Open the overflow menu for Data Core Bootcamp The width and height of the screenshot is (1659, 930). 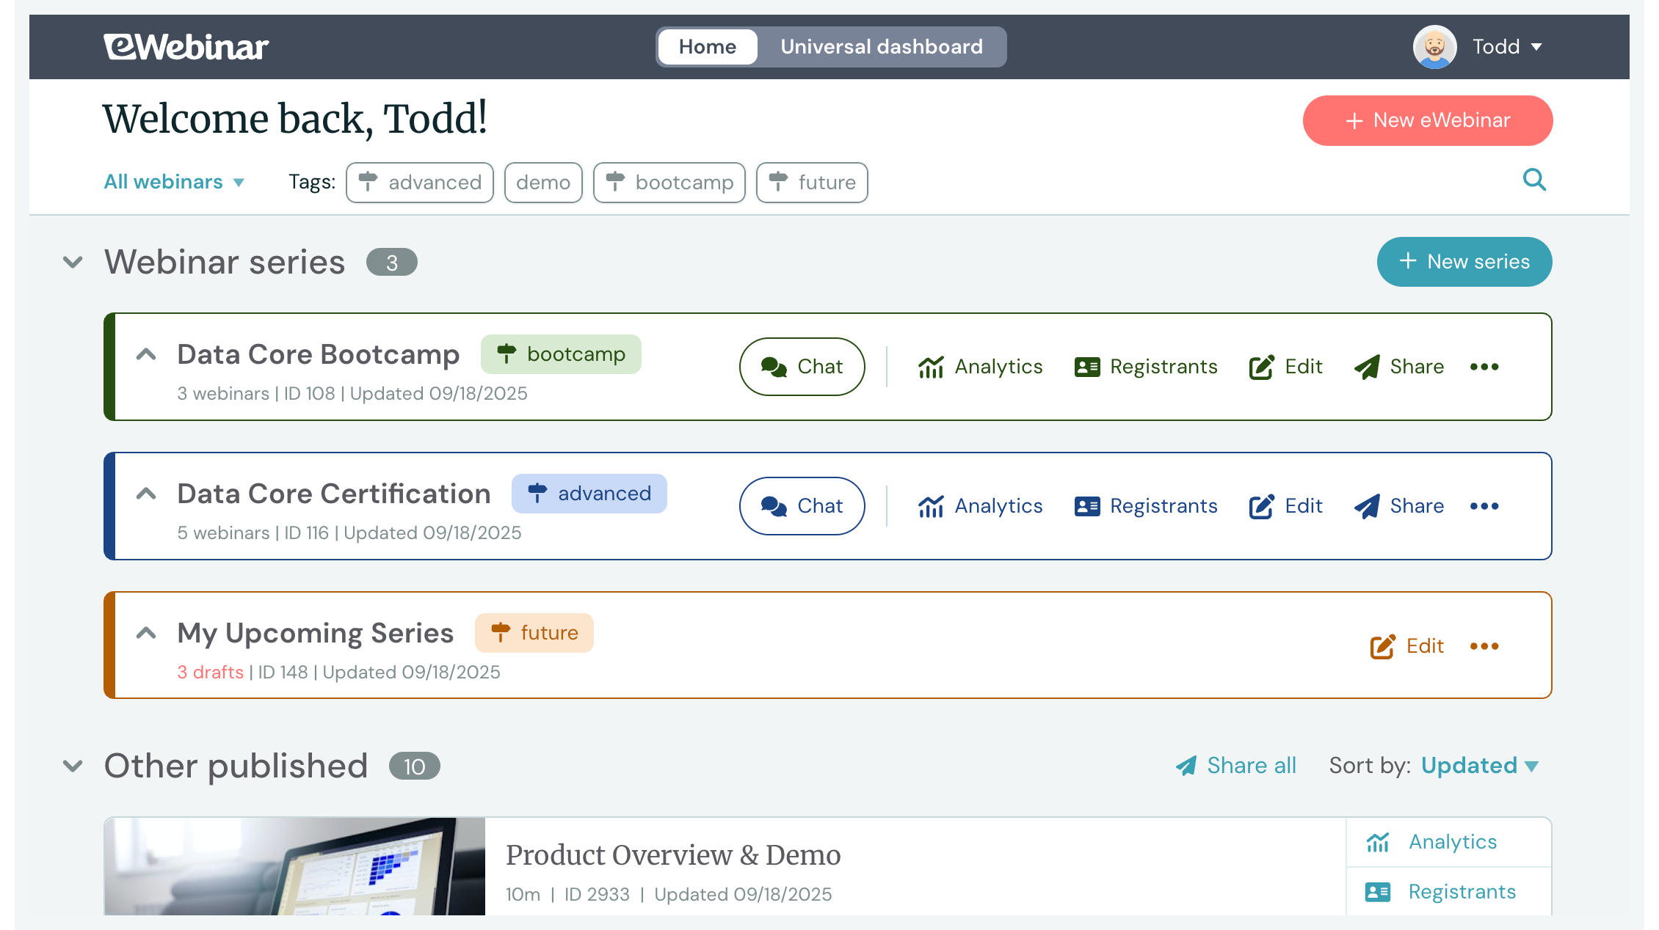(x=1484, y=367)
